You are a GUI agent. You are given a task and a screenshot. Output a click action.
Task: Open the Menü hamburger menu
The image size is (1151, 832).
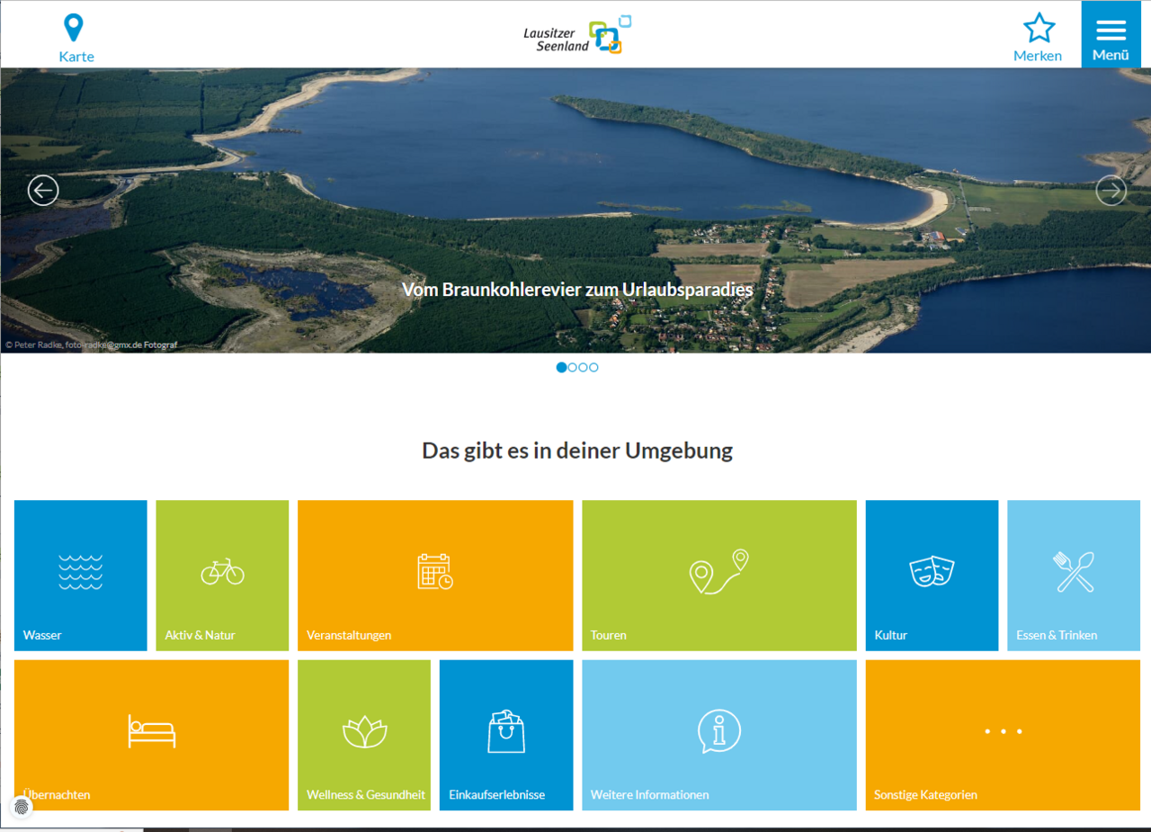(x=1111, y=33)
